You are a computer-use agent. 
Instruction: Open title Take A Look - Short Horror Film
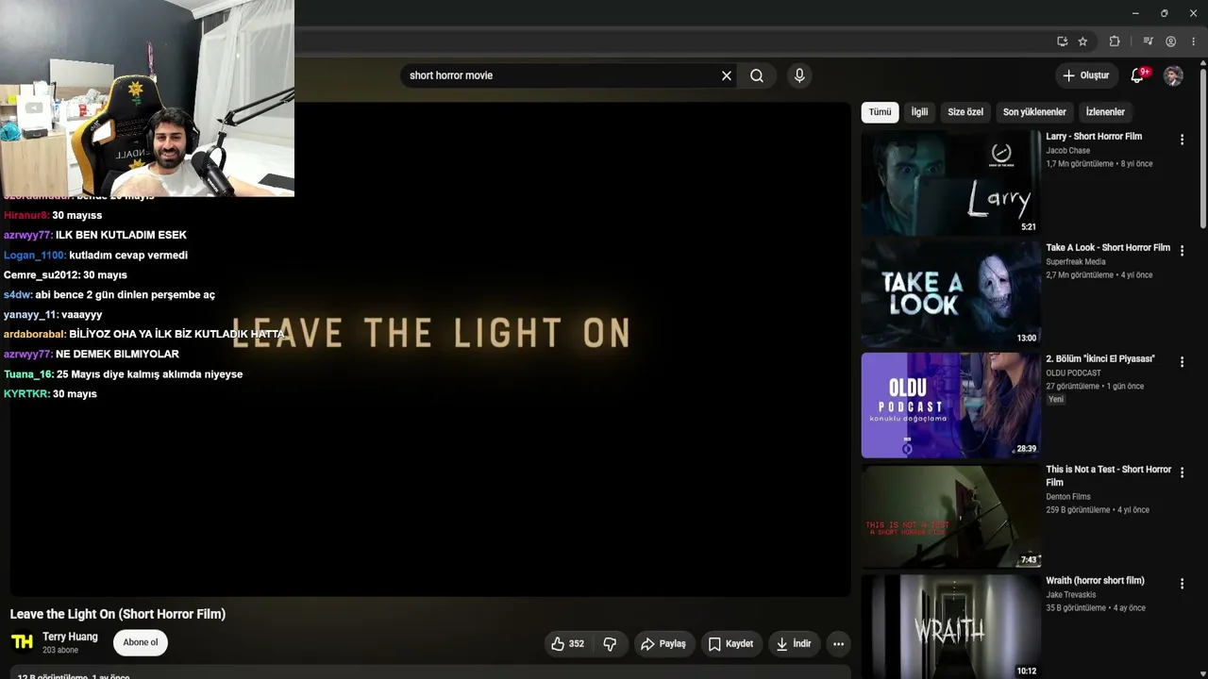pyautogui.click(x=1108, y=248)
